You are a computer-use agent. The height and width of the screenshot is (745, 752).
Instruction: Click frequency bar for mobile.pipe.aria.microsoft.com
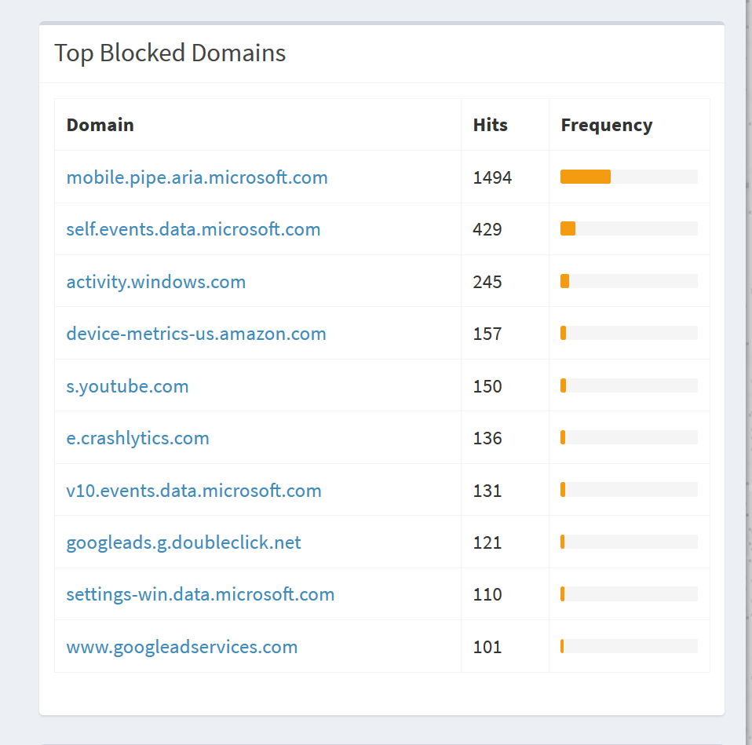(629, 177)
